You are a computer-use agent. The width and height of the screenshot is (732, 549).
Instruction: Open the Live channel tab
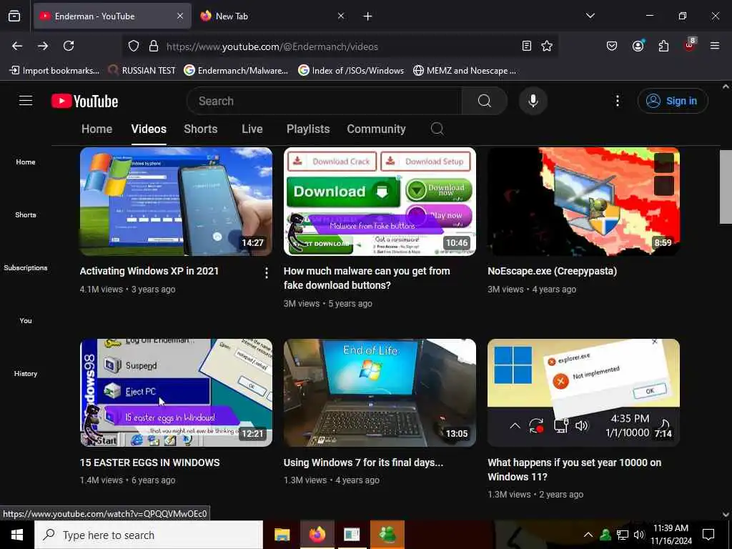coord(252,129)
